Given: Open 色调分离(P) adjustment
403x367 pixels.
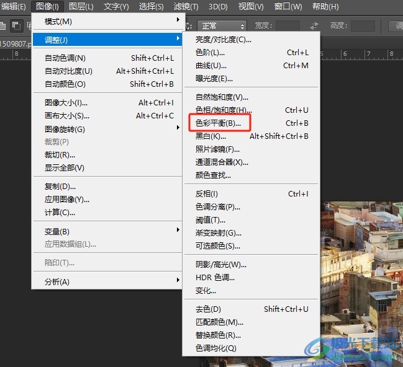Looking at the screenshot, I should (x=251, y=207).
